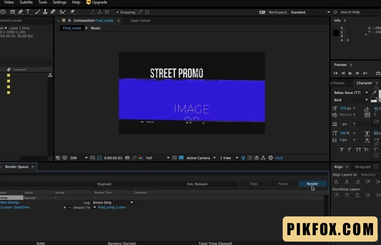
Task: Select the Eraser tool
Action: coord(53,12)
